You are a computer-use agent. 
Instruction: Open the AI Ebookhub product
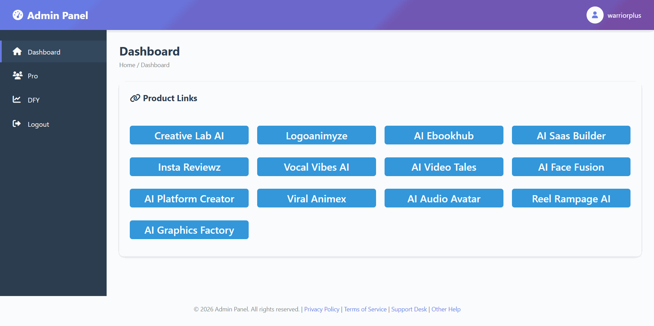pyautogui.click(x=444, y=135)
